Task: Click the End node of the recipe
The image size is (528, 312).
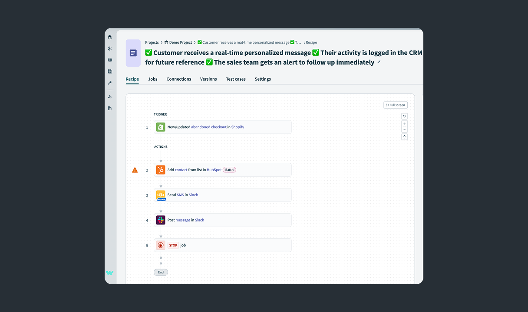Action: [x=161, y=272]
